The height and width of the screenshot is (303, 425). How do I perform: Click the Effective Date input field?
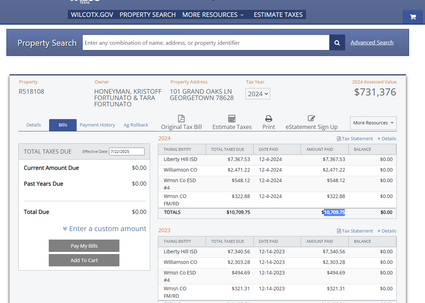pyautogui.click(x=126, y=151)
